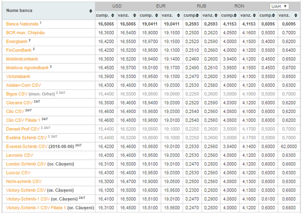Image resolution: width=302 pixels, height=214 pixels.
Task: Select the RUB column group header
Action: coord(201,6)
